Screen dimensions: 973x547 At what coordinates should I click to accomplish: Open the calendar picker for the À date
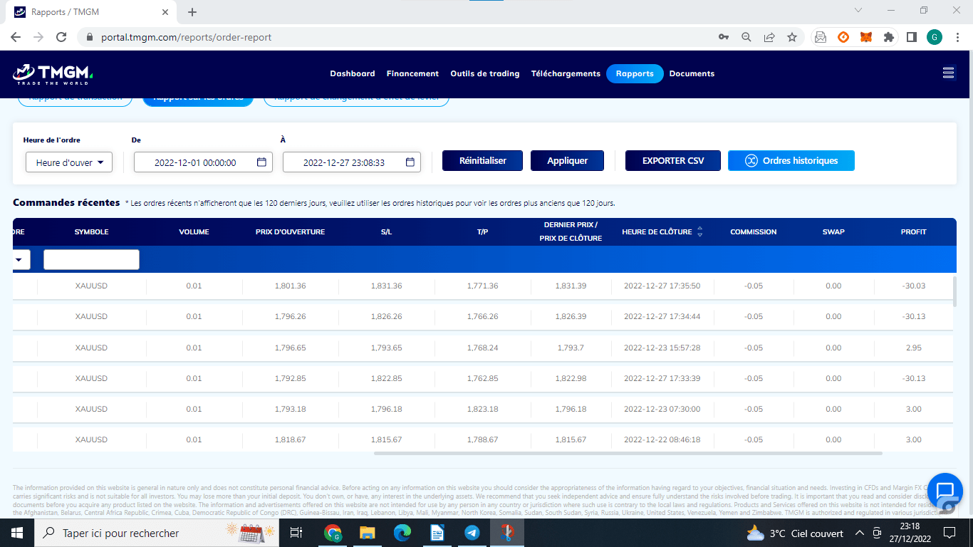pyautogui.click(x=410, y=162)
